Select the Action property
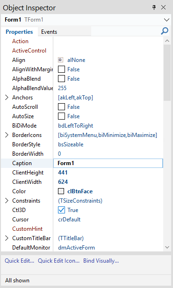The height and width of the screenshot is (288, 173). [x=20, y=41]
